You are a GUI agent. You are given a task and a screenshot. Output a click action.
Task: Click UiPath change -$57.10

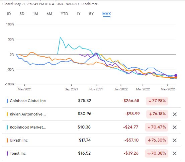(131, 140)
